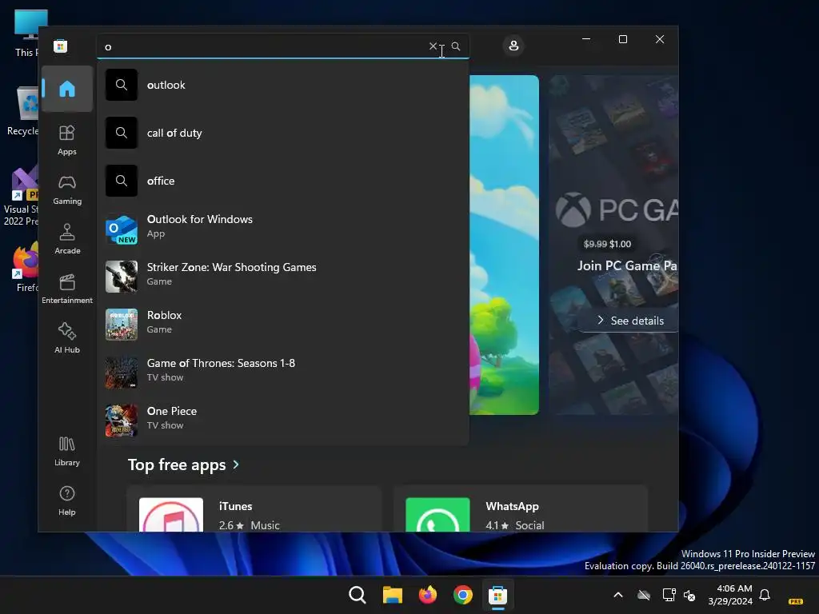Open the user account profile icon
819x614 pixels.
point(513,46)
